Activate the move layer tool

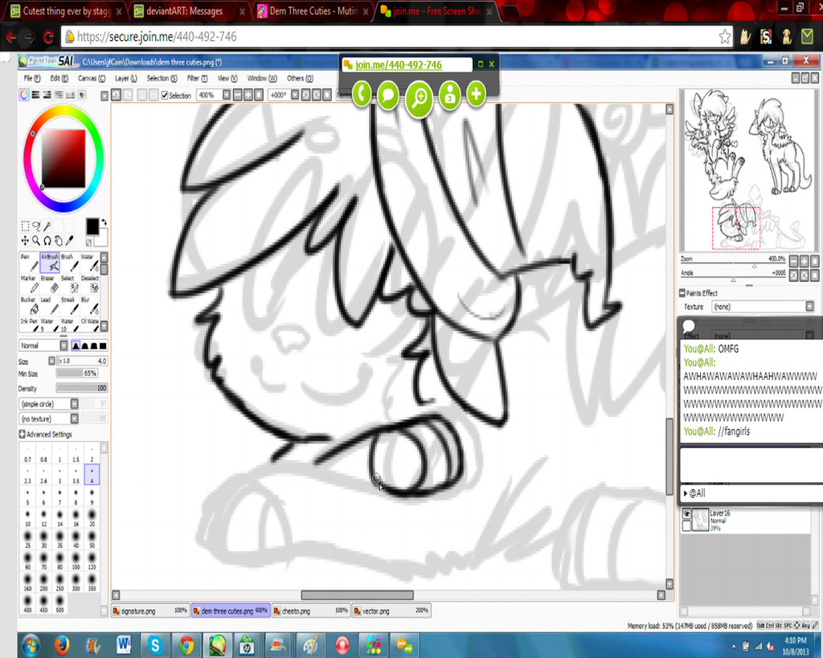[x=25, y=240]
